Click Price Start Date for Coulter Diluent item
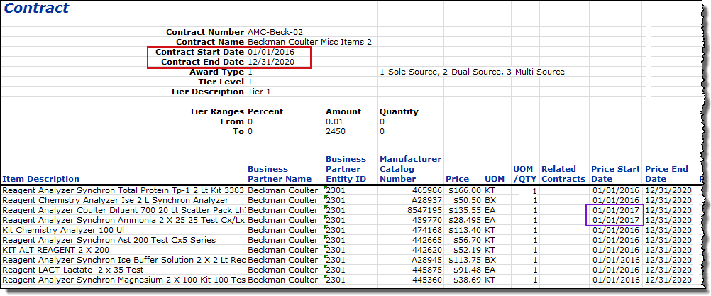 tap(616, 211)
